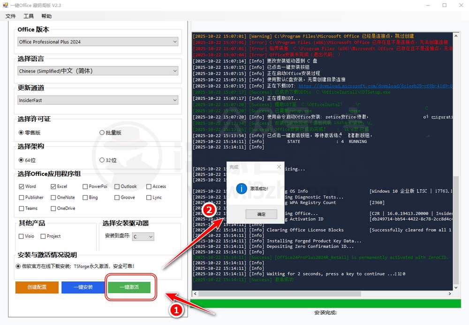Click the green 一键激活 button
Screen dimensions: 469x325
[x=129, y=287]
